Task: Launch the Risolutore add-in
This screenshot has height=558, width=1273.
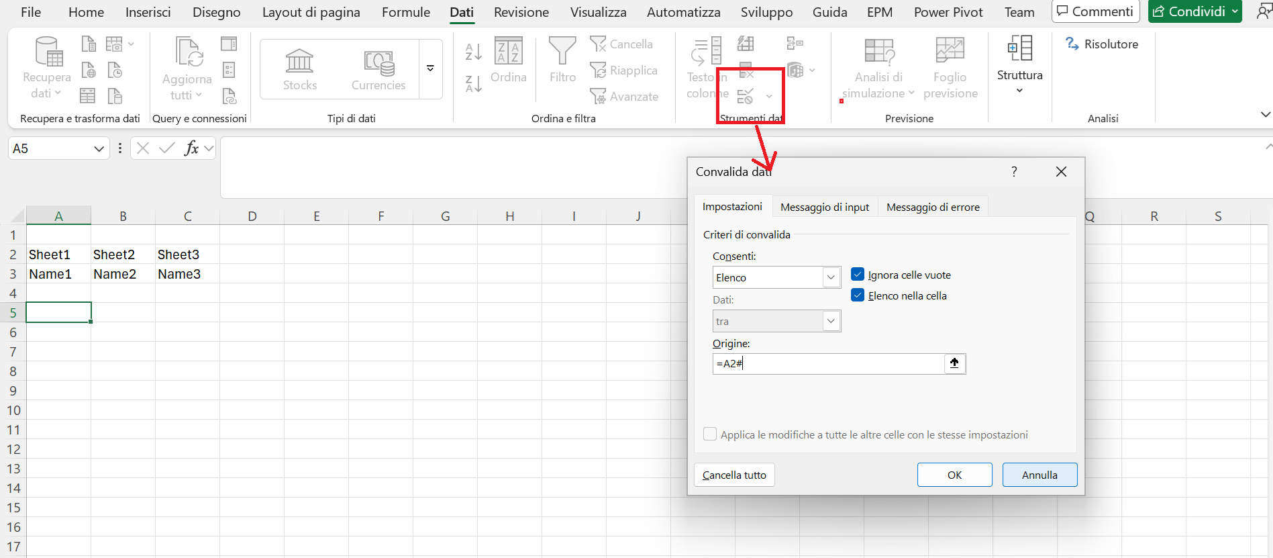Action: tap(1102, 44)
